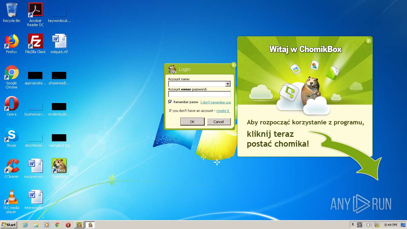The width and height of the screenshot is (407, 229).
Task: Show hidden system tray icons
Action: [353, 225]
